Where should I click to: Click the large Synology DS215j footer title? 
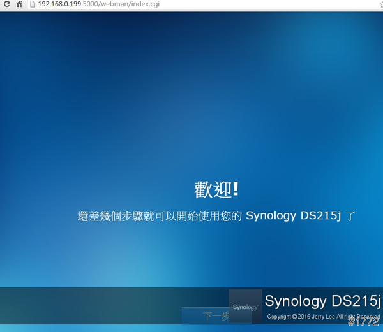click(322, 301)
